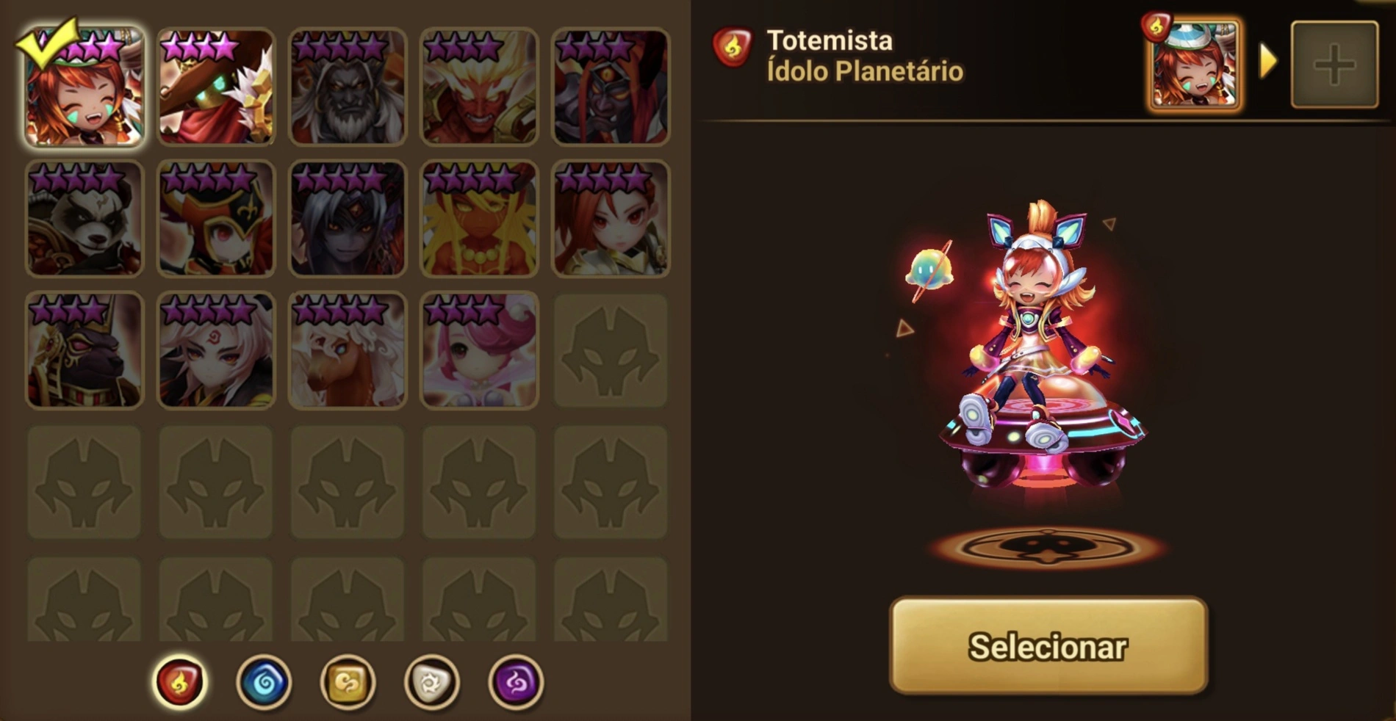Click the Totemista preview portrait at top right

point(1195,65)
